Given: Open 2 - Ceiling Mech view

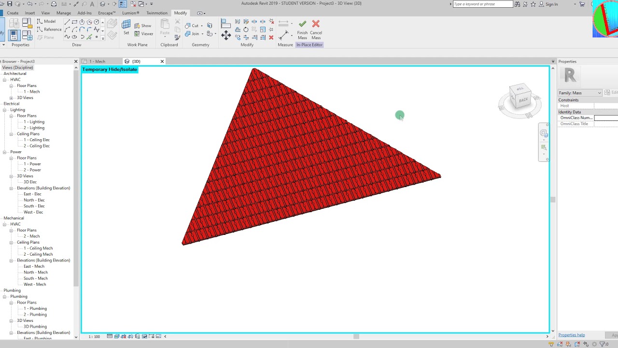Looking at the screenshot, I should 38,254.
